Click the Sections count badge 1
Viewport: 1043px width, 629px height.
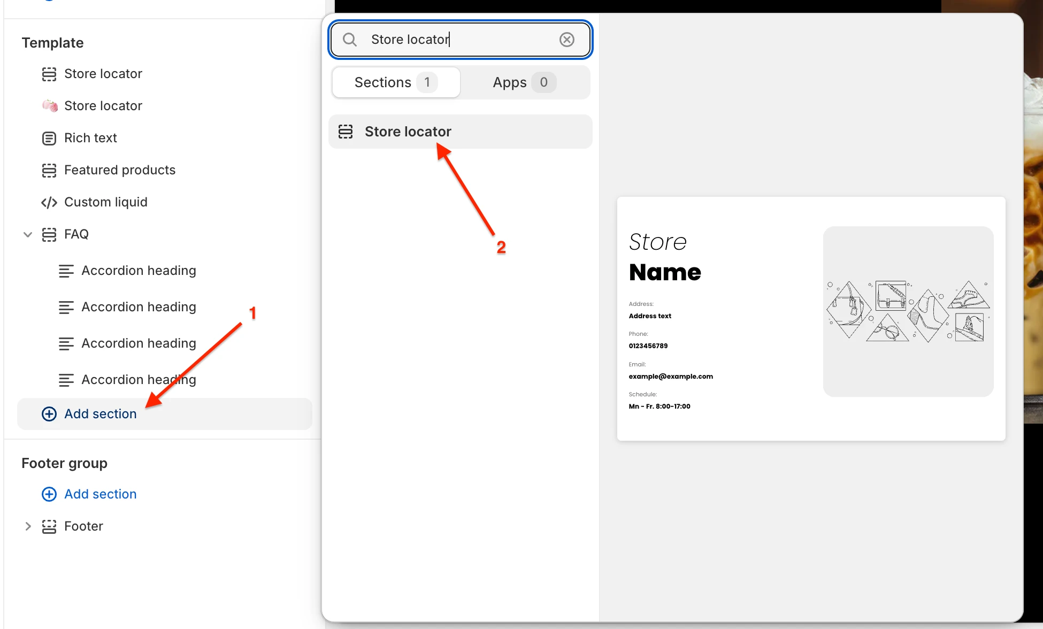427,82
